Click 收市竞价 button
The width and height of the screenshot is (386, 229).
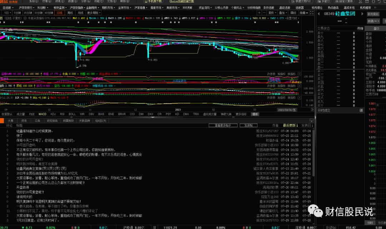(x=373, y=14)
